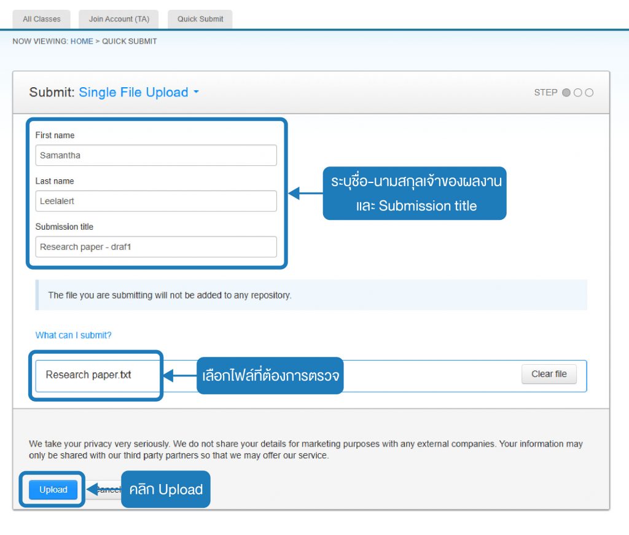Click the blue Upload button

tap(53, 490)
